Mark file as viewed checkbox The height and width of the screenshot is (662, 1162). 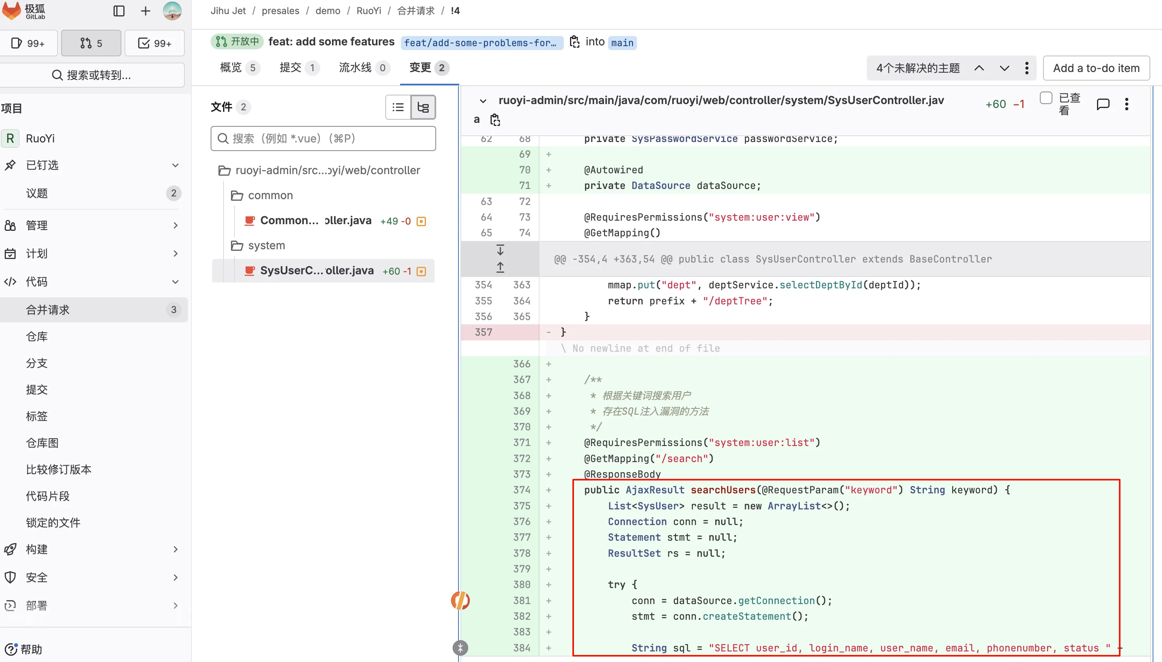pyautogui.click(x=1046, y=98)
